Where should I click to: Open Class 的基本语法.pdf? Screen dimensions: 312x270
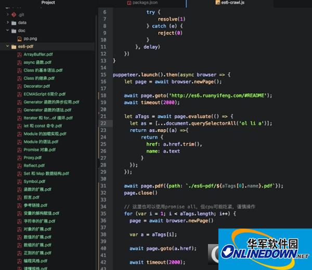(43, 70)
